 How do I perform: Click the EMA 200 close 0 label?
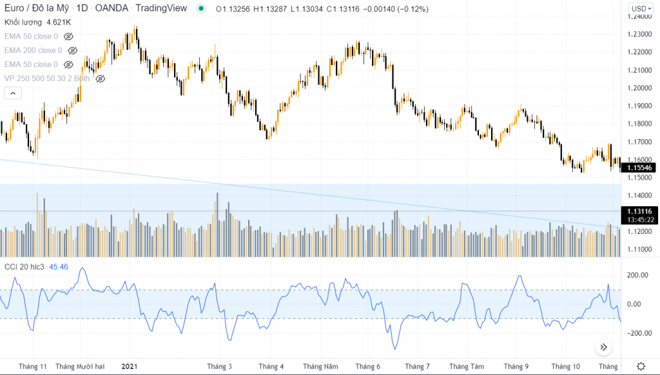[x=34, y=50]
